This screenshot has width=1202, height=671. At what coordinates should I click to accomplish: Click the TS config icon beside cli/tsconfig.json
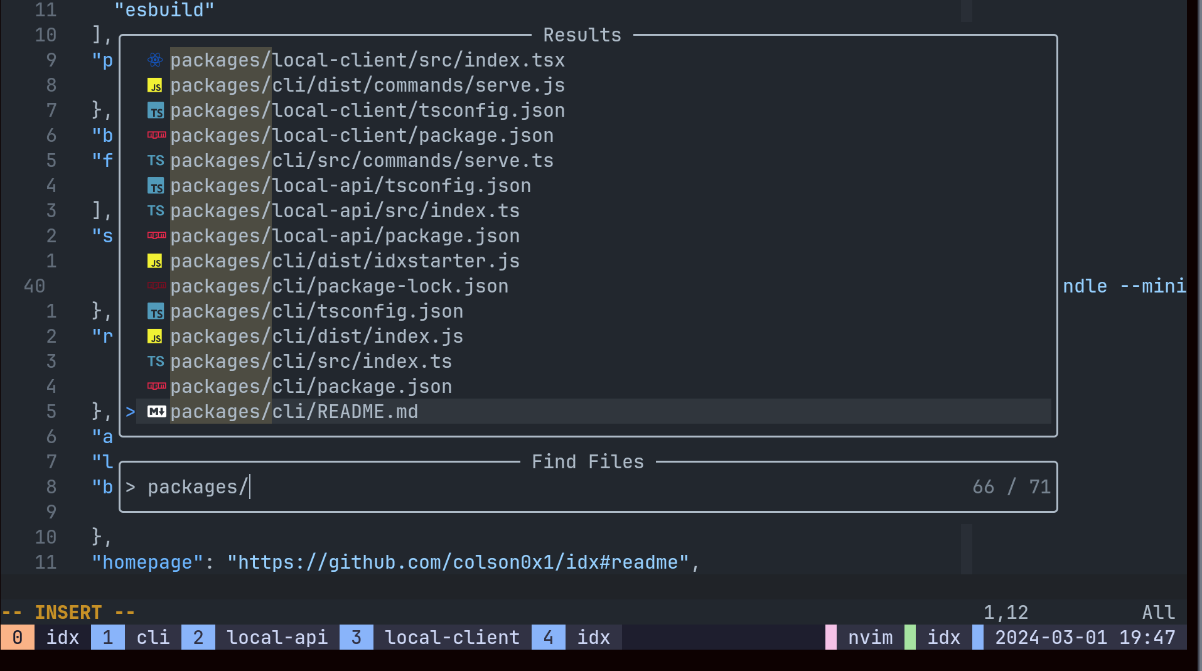coord(156,311)
